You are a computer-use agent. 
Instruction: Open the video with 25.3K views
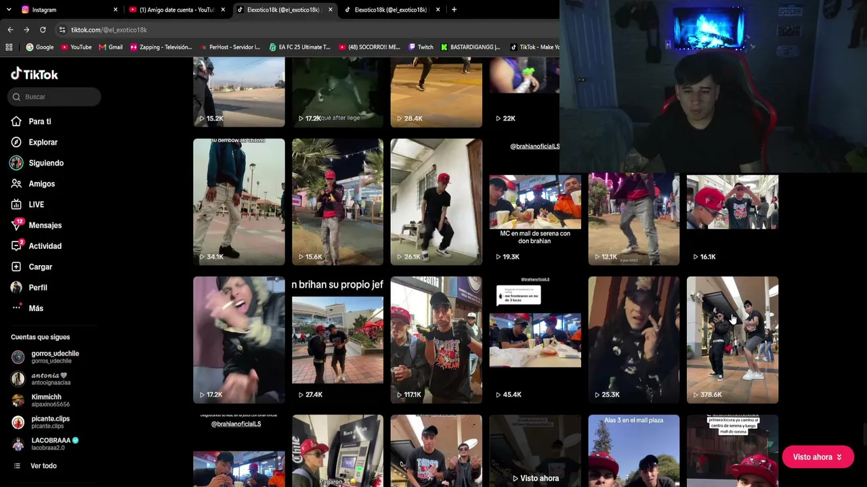coord(634,340)
